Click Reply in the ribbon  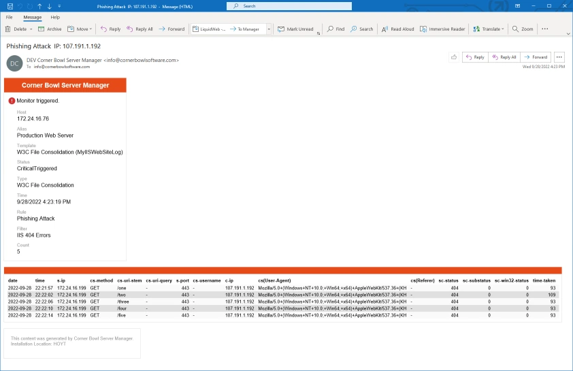point(110,29)
